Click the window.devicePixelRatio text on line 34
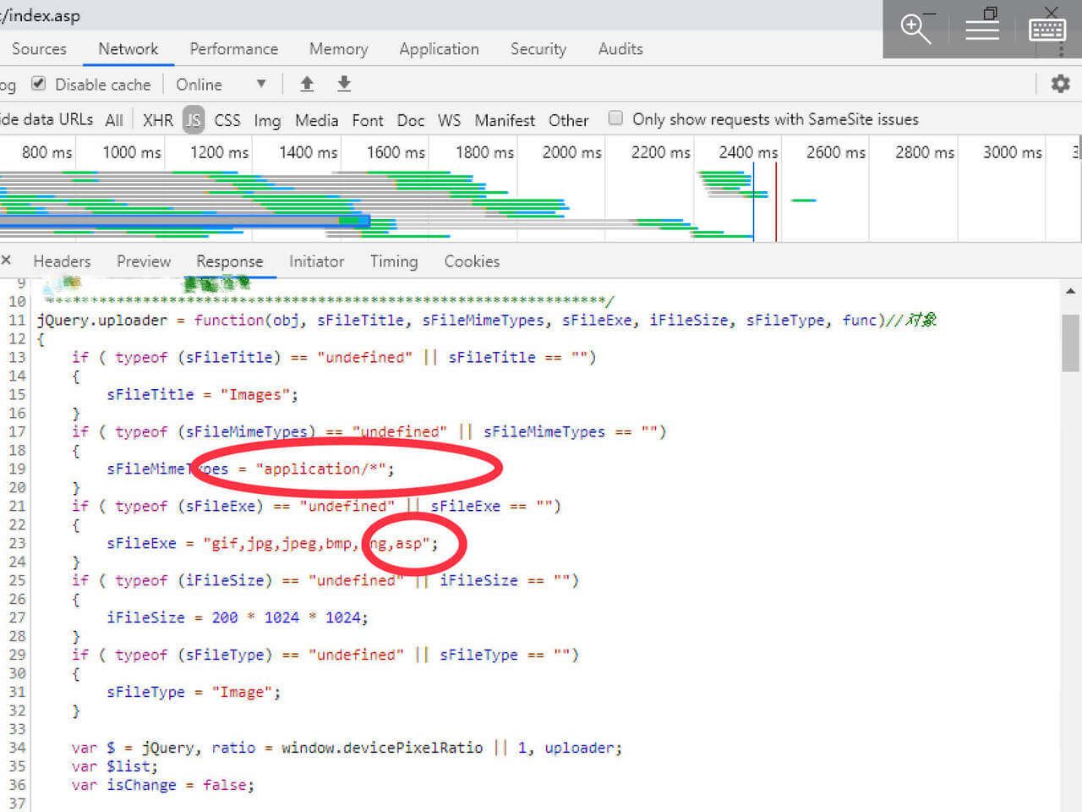Image resolution: width=1082 pixels, height=812 pixels. (x=382, y=748)
